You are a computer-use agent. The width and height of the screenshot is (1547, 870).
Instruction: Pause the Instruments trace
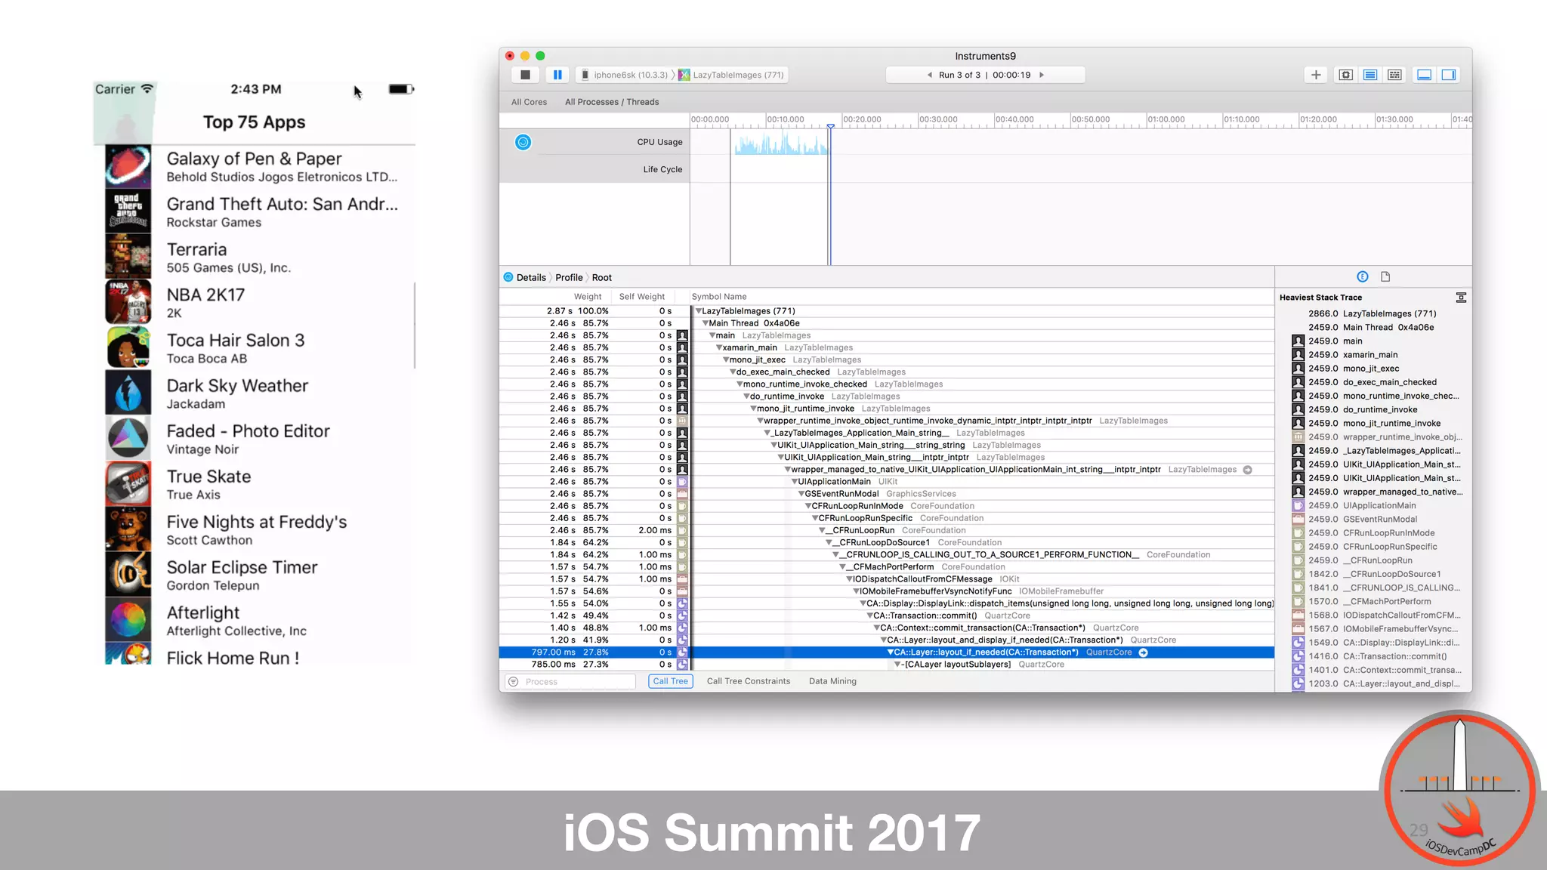click(557, 75)
